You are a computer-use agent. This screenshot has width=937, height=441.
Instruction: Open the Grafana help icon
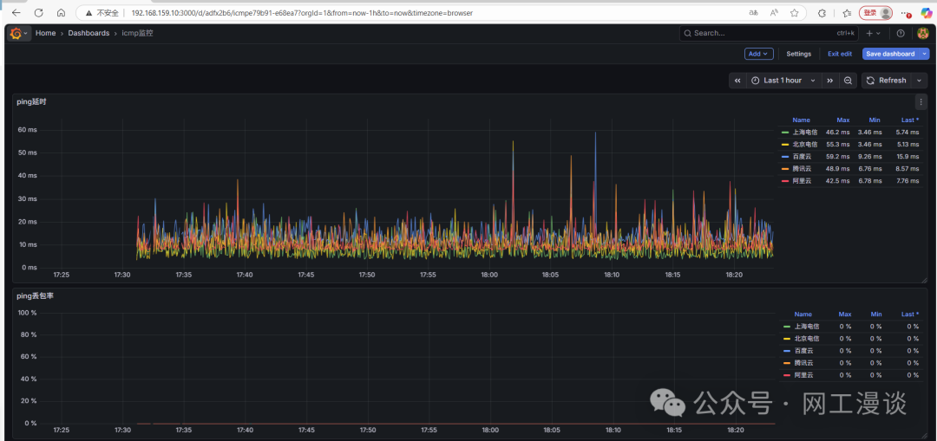click(901, 34)
